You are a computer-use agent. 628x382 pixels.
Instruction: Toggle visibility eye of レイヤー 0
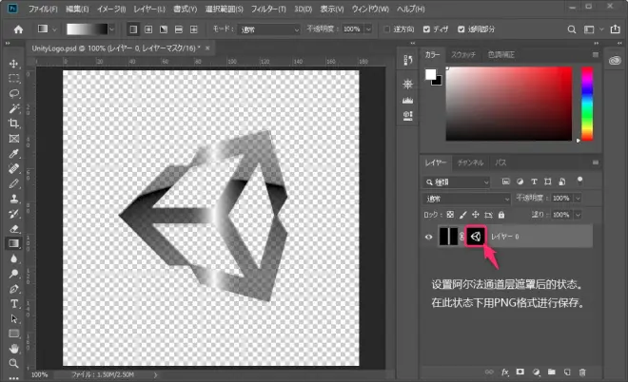tap(428, 237)
